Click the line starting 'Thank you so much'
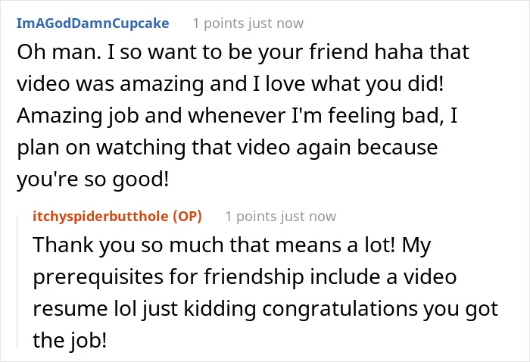This screenshot has height=362, width=530. coord(232,245)
